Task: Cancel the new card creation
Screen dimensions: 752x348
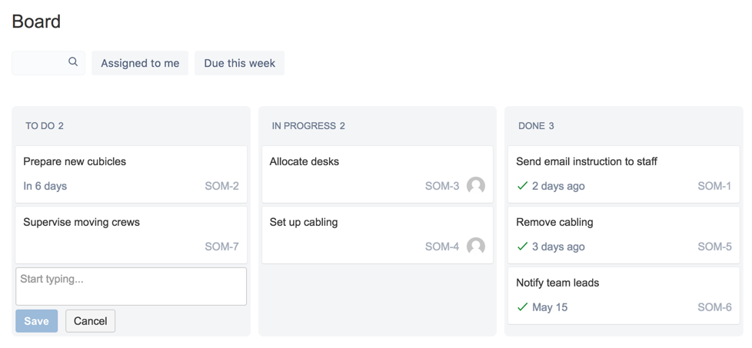Action: point(90,321)
